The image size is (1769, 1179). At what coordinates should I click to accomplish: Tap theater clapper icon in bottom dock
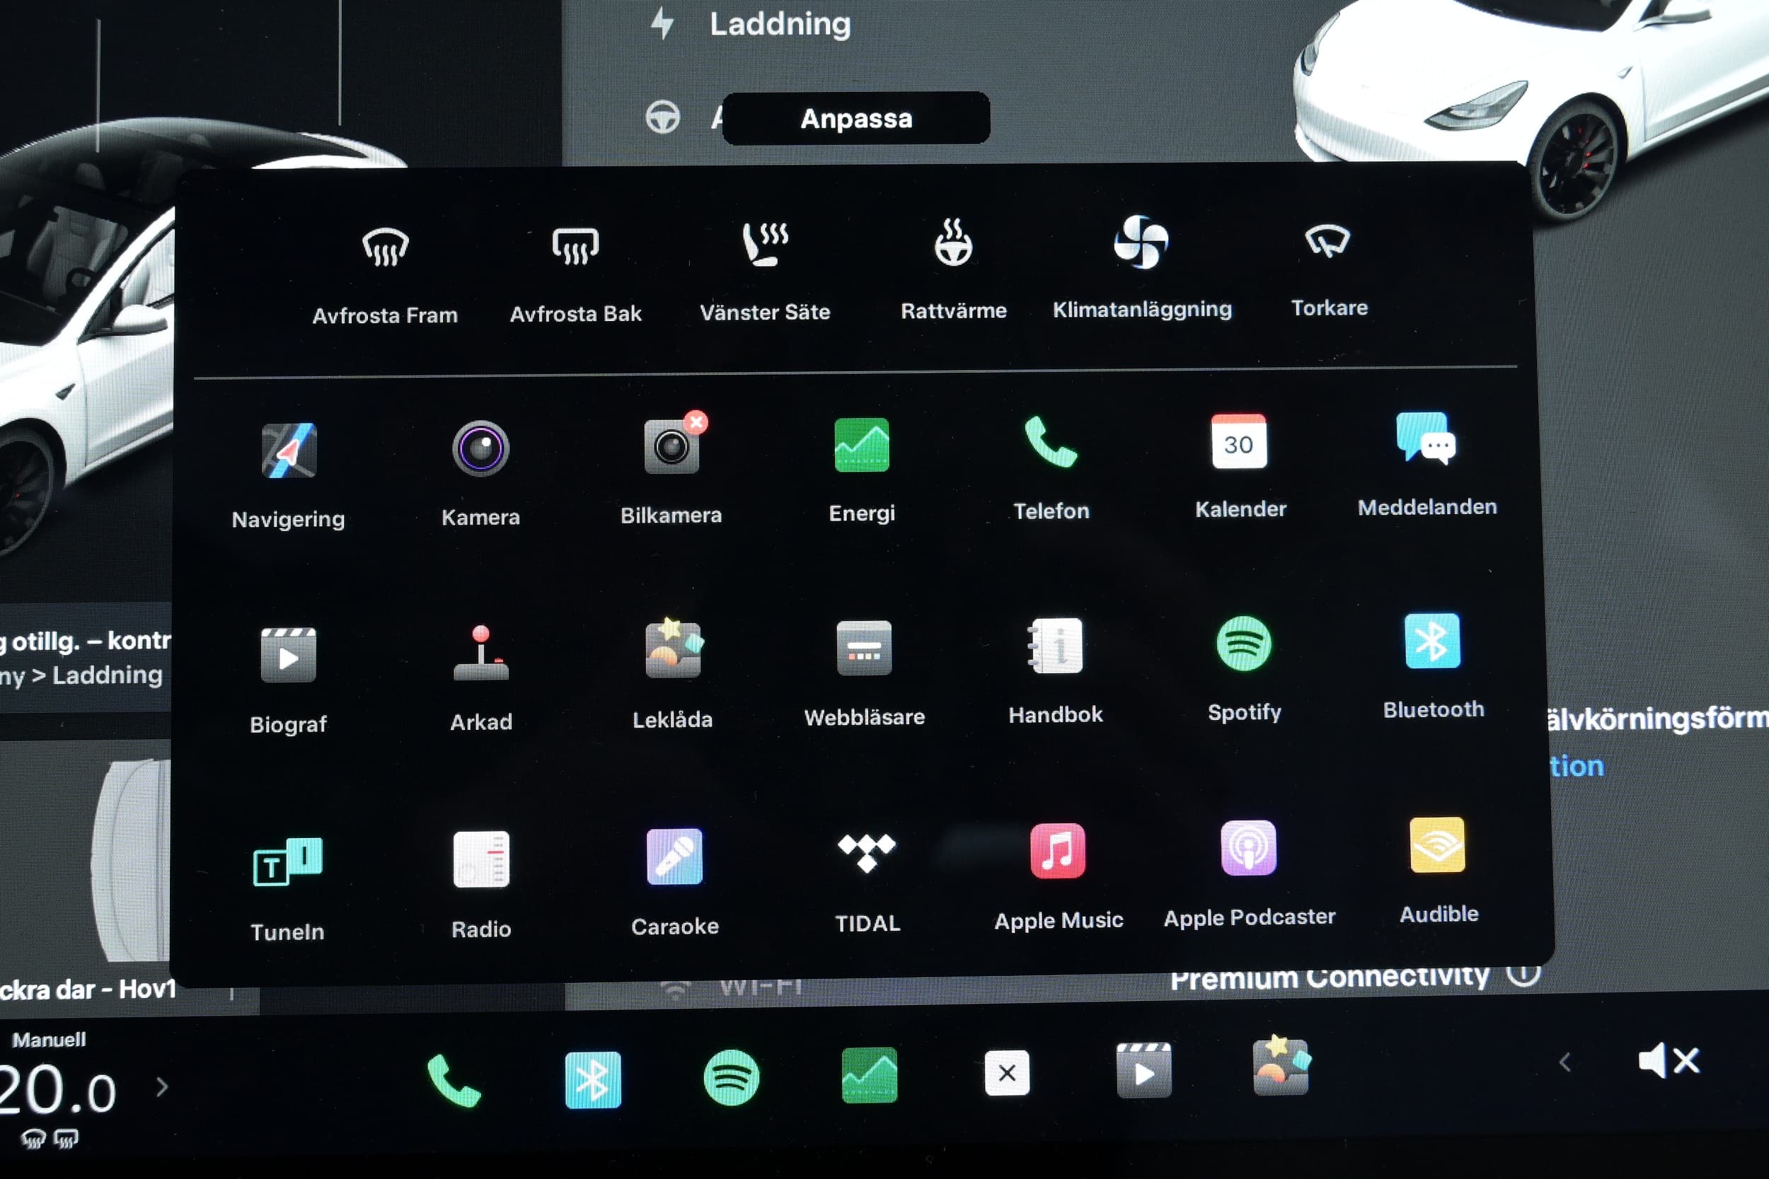pyautogui.click(x=1144, y=1070)
